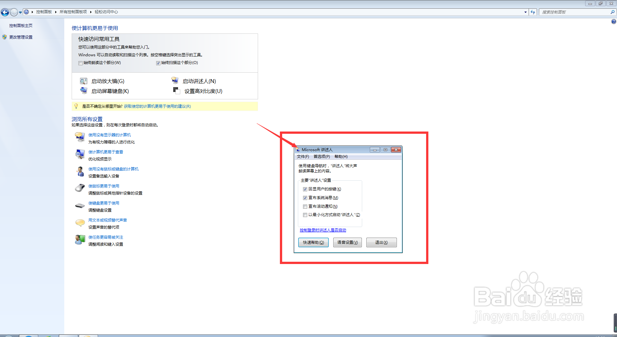The image size is (617, 337).
Task: Click 启动放大镜(G) label
Action: pyautogui.click(x=108, y=81)
